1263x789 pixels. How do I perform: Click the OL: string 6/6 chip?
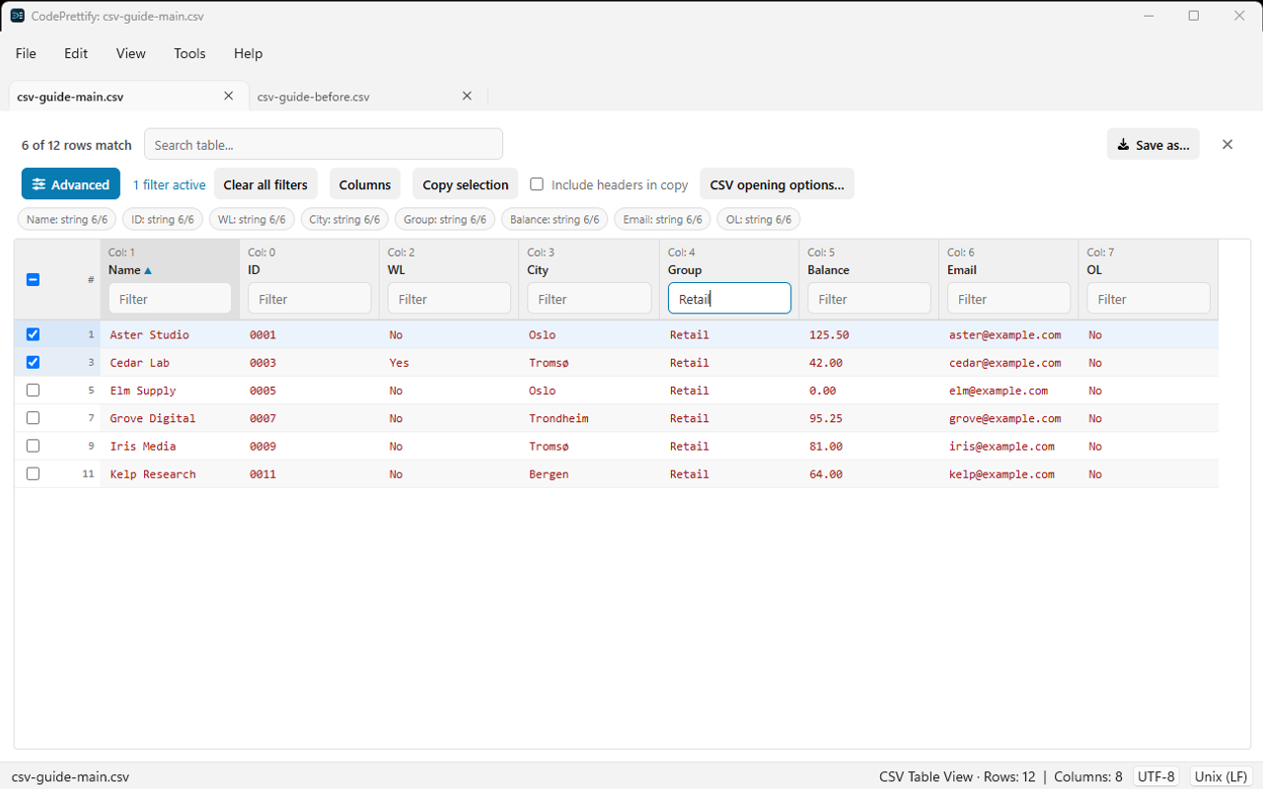click(759, 219)
